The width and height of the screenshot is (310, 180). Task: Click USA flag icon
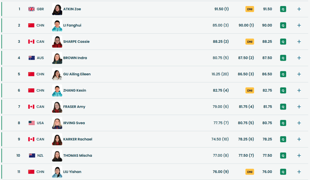pos(32,123)
